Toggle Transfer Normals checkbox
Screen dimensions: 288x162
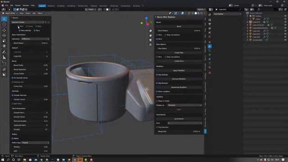[x=13, y=95]
